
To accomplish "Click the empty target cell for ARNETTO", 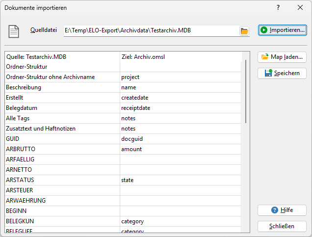I will coord(181,170).
